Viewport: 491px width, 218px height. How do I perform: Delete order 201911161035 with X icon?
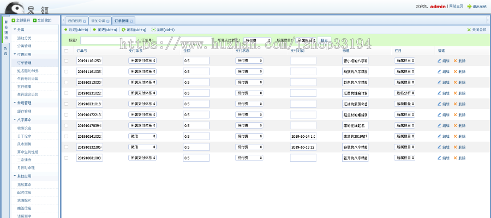point(456,71)
